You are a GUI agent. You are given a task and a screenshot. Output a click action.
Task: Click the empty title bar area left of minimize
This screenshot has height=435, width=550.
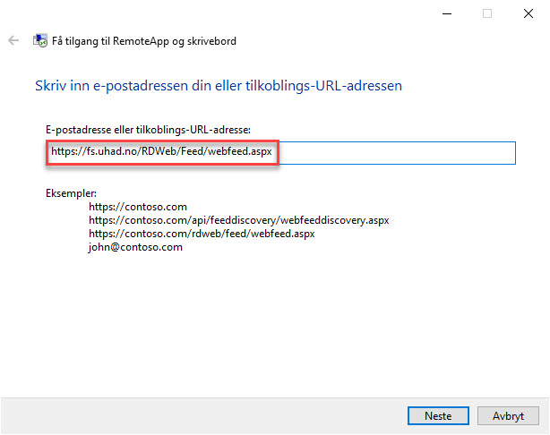[245, 13]
